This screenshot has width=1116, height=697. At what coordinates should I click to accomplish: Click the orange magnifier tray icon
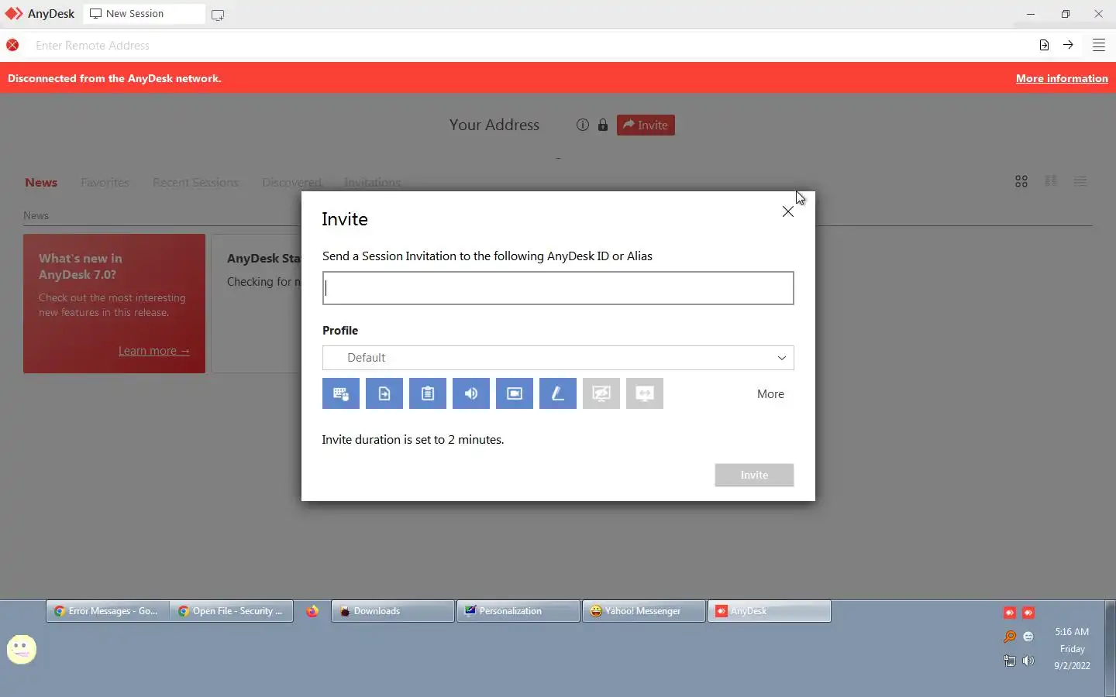[x=1010, y=637]
